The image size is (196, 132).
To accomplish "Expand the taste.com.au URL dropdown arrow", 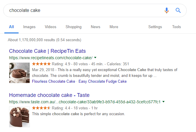I will tap(163, 102).
